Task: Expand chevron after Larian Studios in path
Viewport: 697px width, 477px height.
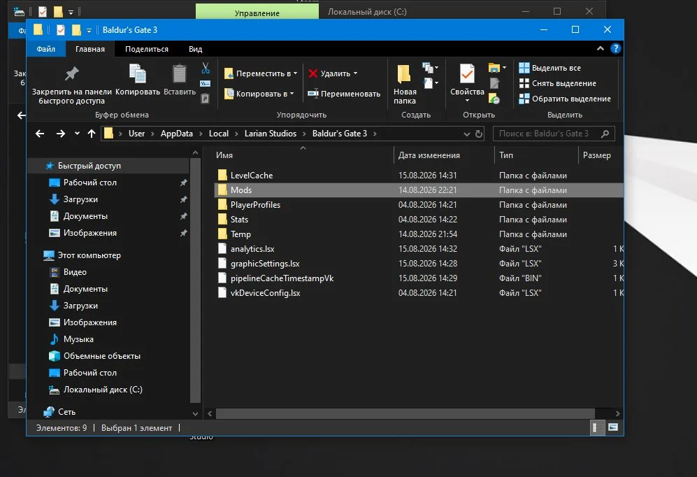Action: [x=305, y=134]
